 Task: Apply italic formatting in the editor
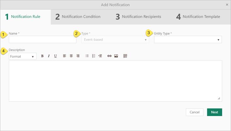[x=49, y=56]
